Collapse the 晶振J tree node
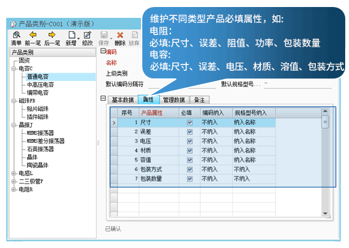Viewport: 349px width, 248px height. tap(13, 125)
